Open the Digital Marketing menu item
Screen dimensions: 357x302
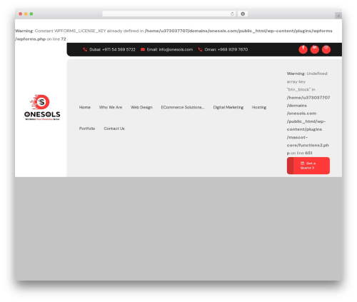[x=228, y=107]
